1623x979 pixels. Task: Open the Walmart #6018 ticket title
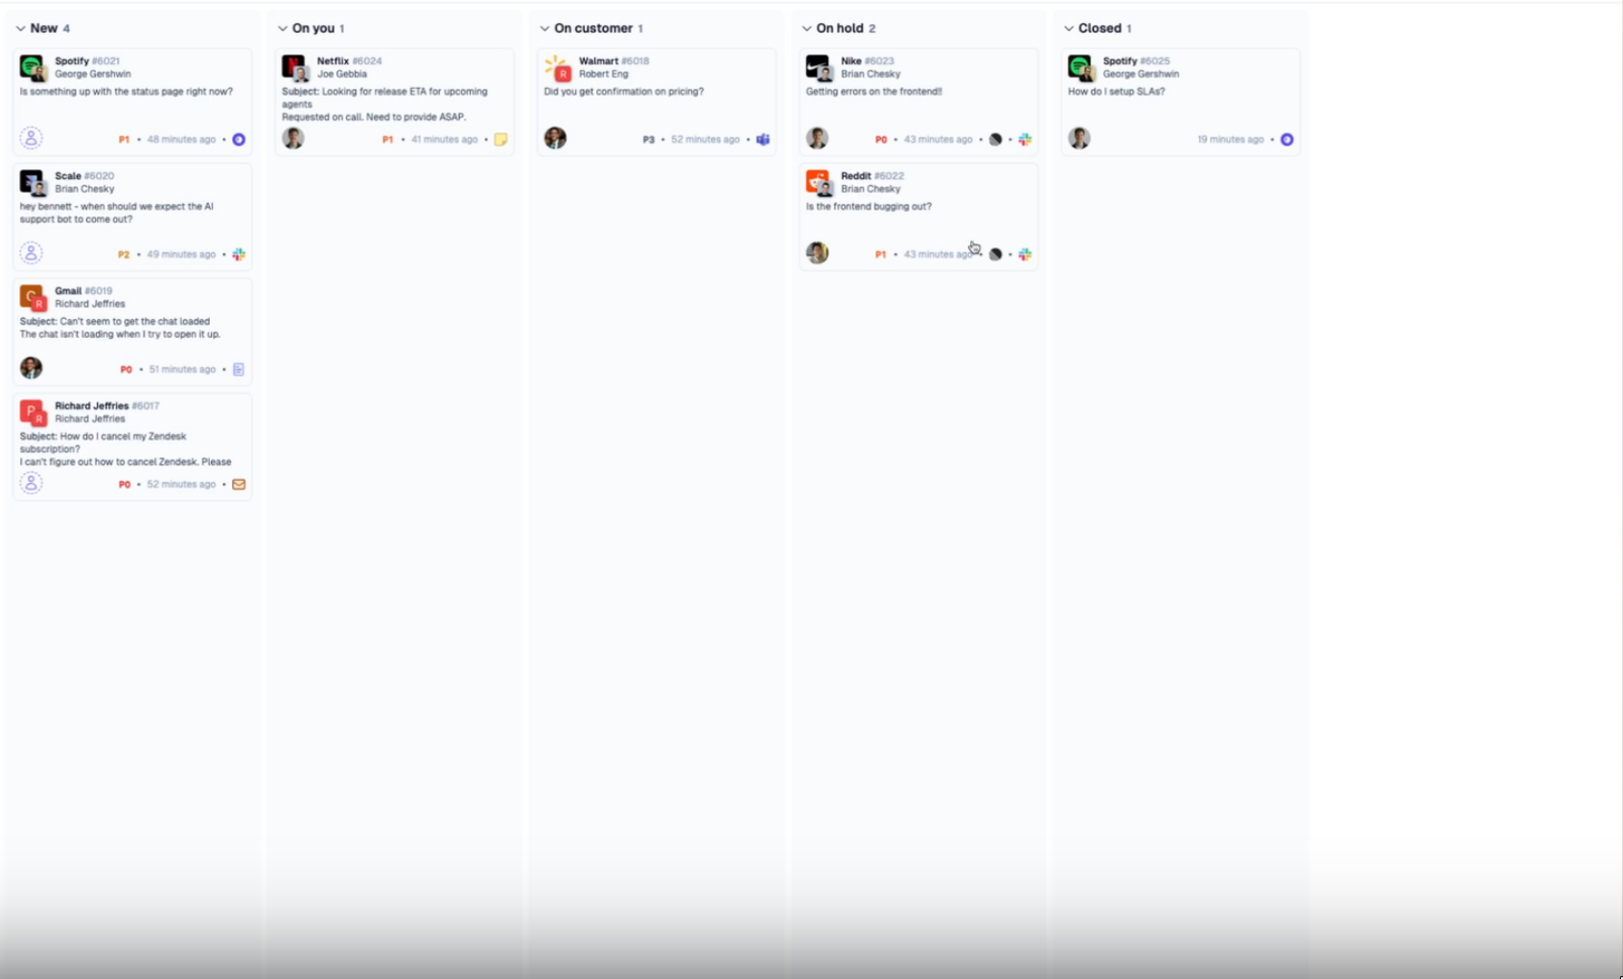598,60
